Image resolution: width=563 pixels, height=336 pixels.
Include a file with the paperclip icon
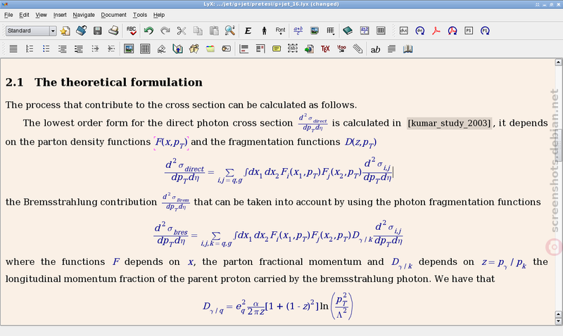(358, 49)
